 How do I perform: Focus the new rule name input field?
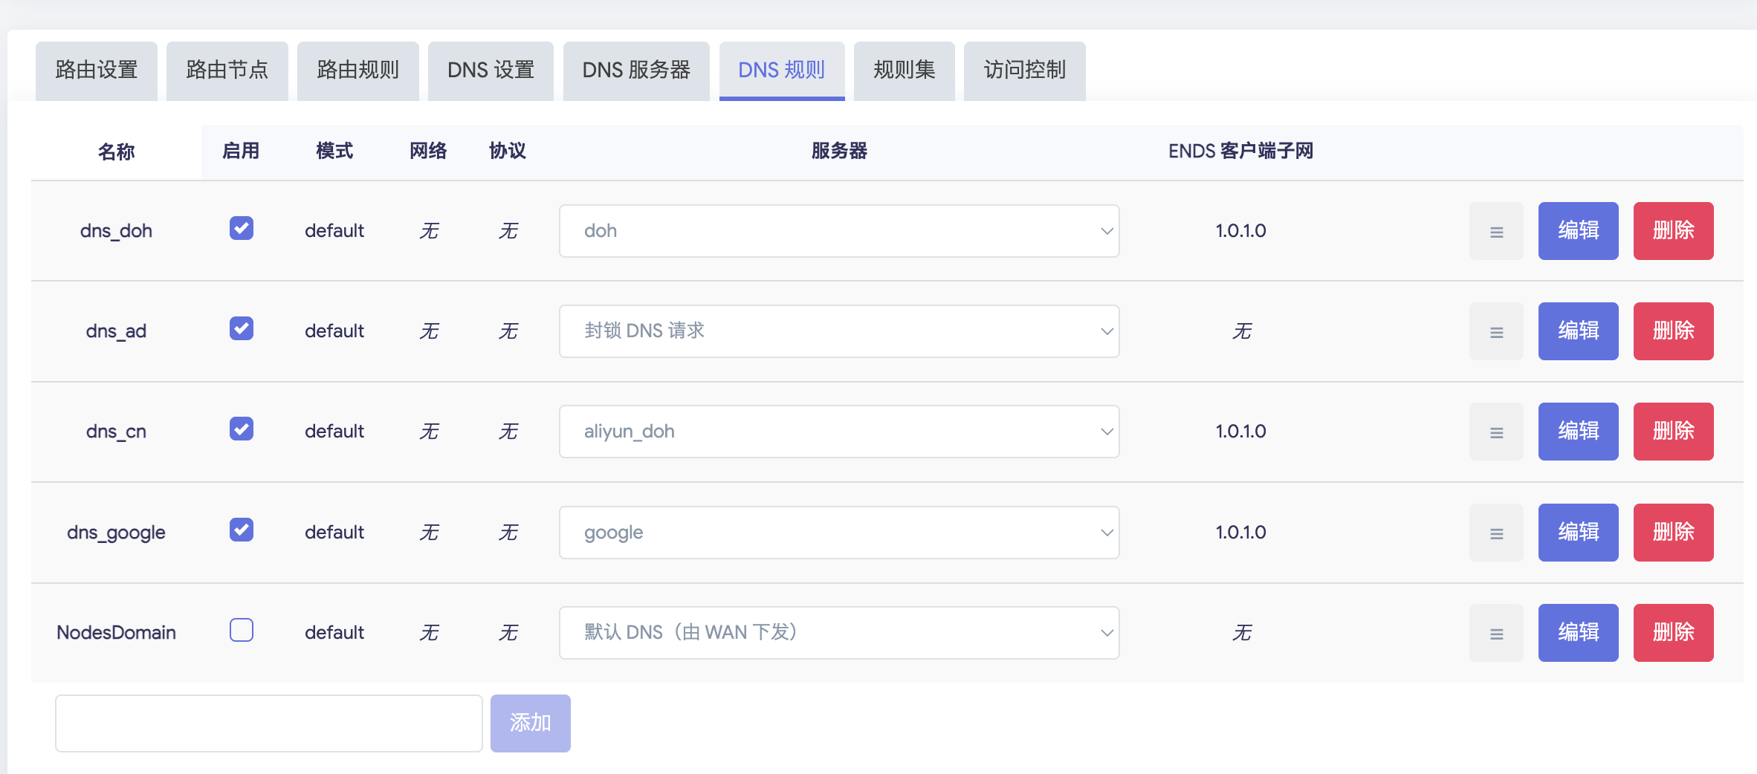point(268,723)
